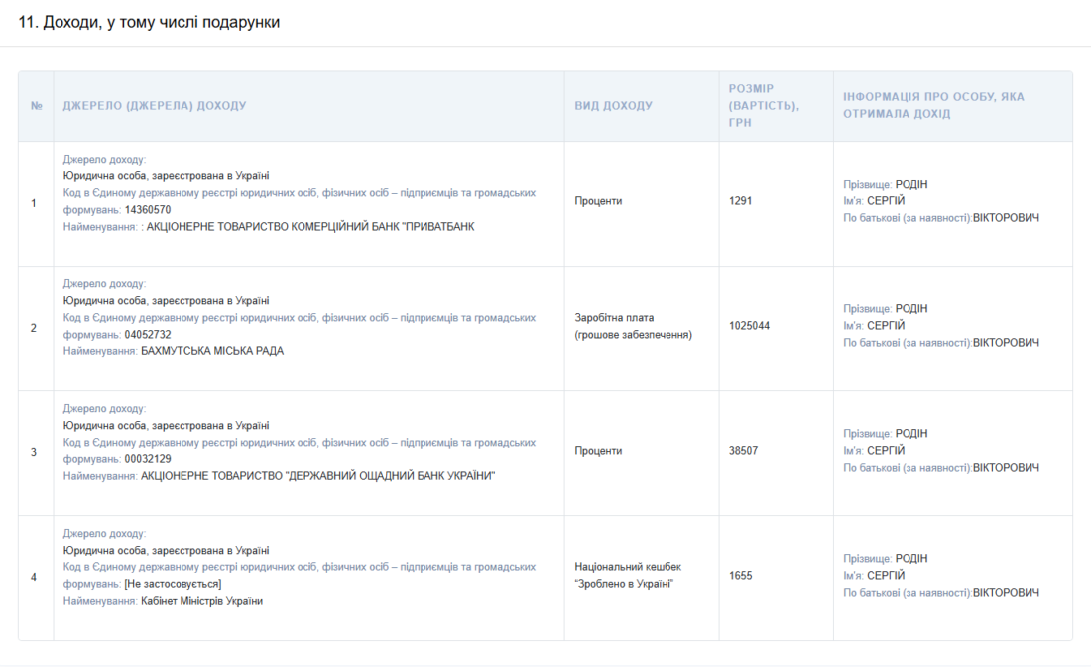This screenshot has height=667, width=1091.
Task: Select the "БАХМУТСЬКА МІСЬКА РАДА" name
Action: [212, 351]
